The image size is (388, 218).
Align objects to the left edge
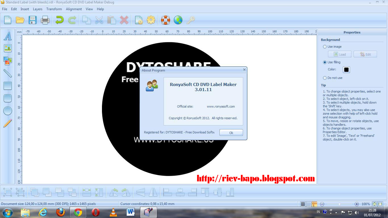(x=168, y=192)
